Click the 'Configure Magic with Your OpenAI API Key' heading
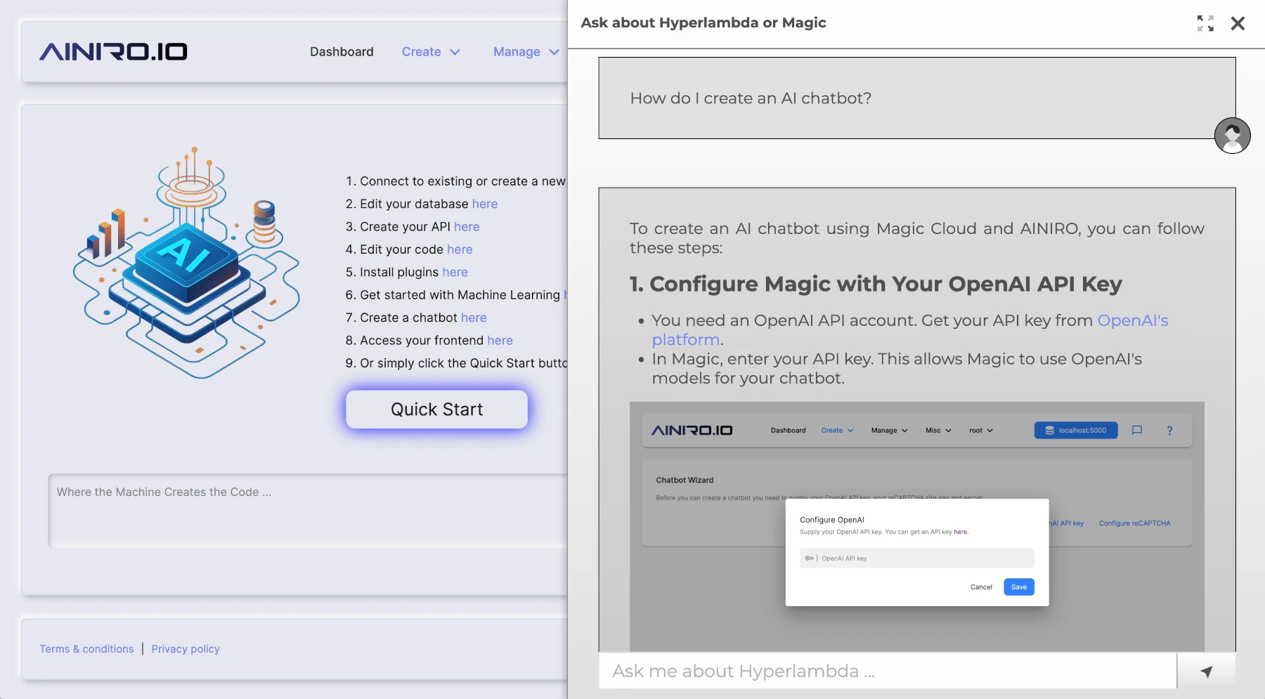The width and height of the screenshot is (1265, 699). (x=875, y=284)
